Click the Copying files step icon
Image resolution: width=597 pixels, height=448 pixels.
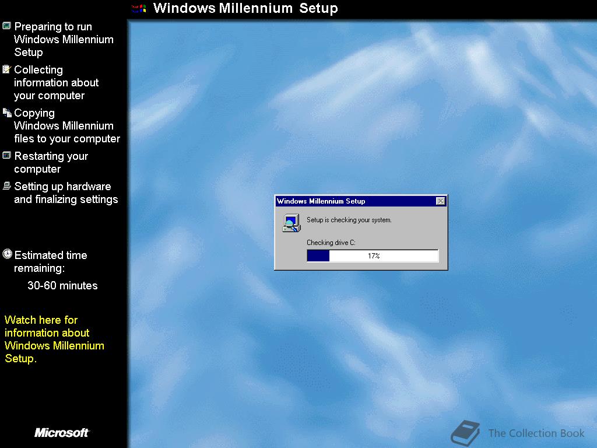[7, 113]
